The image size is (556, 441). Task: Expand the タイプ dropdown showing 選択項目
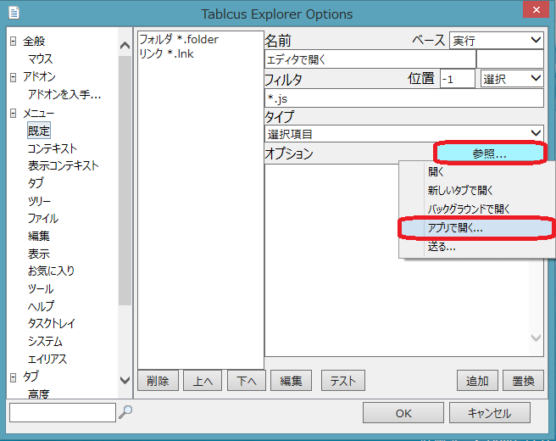tap(403, 133)
